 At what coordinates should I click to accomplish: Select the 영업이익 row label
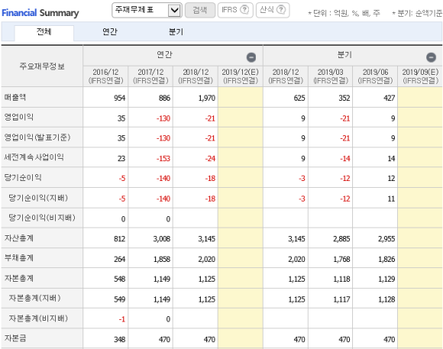click(18, 118)
